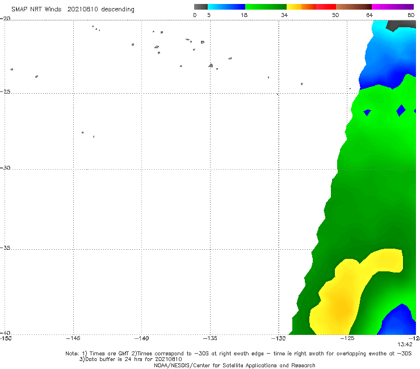Click the latitude label '-30'

point(5,167)
